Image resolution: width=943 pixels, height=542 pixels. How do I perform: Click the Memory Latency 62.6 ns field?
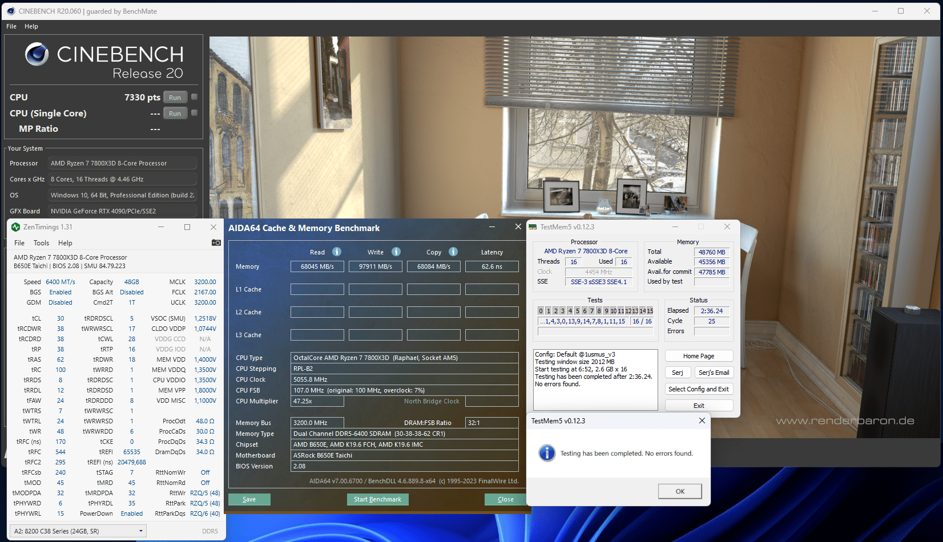492,266
